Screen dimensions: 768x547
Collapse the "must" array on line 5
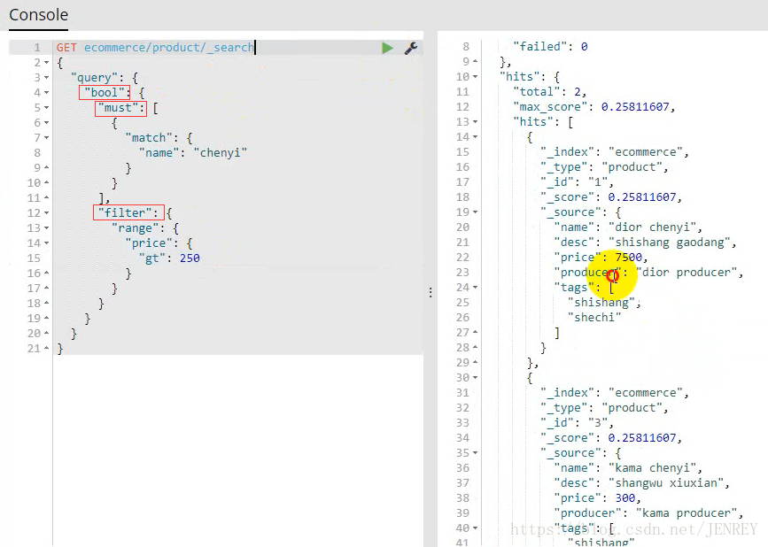click(x=47, y=108)
